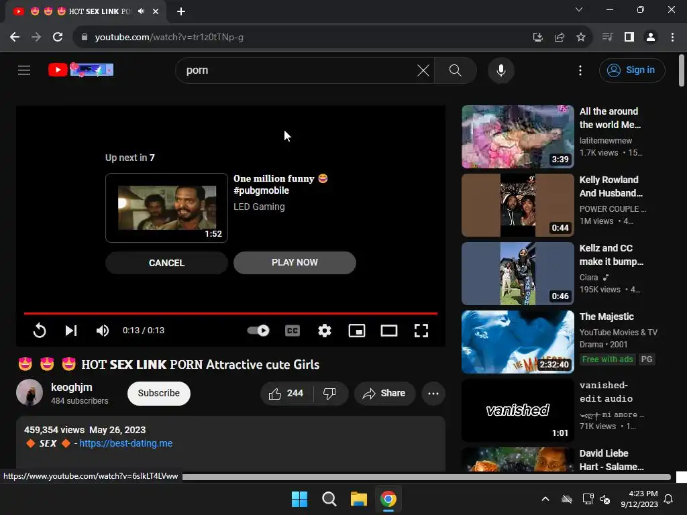Open keoghjm channel avatar
687x515 pixels.
point(30,392)
